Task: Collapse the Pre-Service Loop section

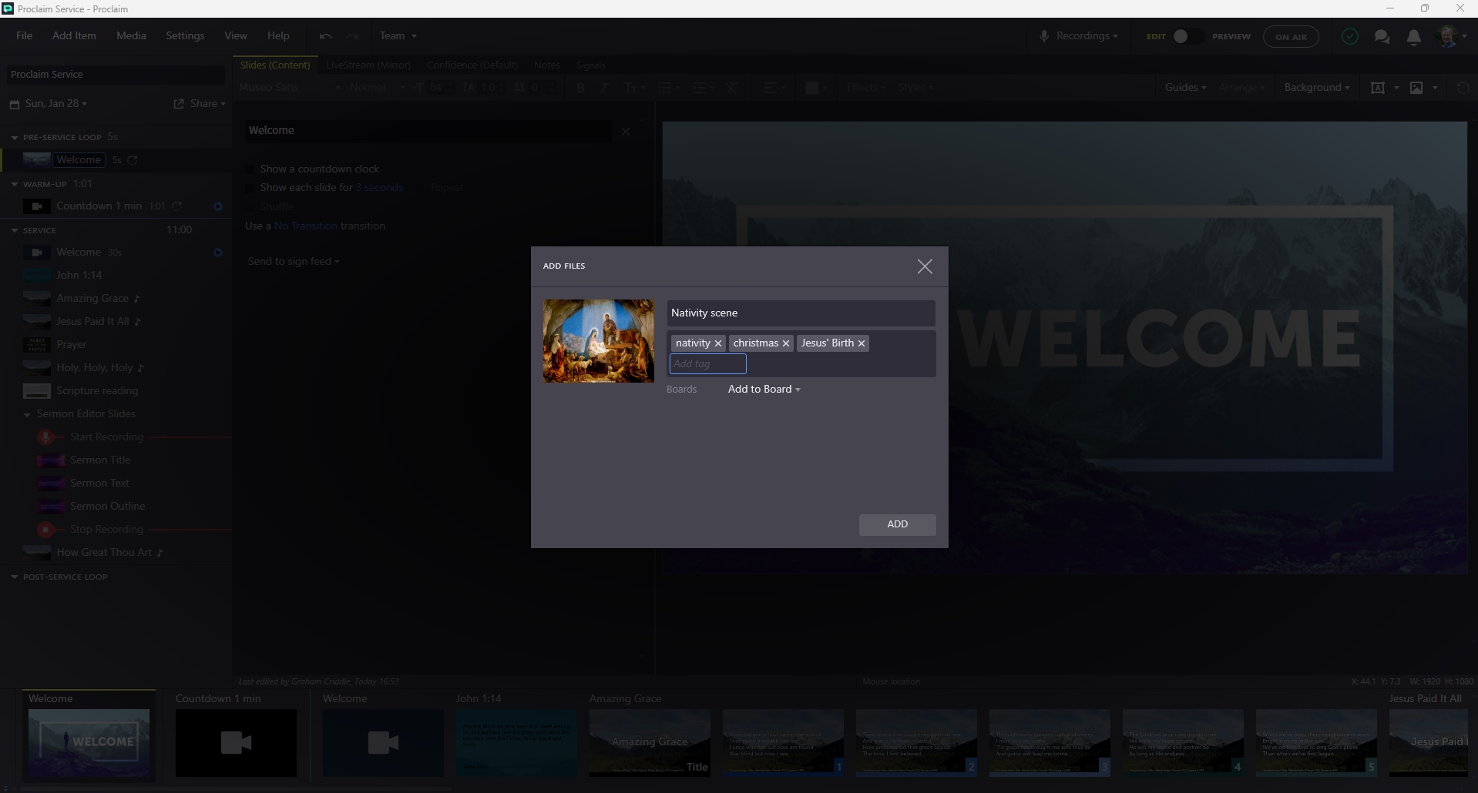Action: click(x=15, y=137)
